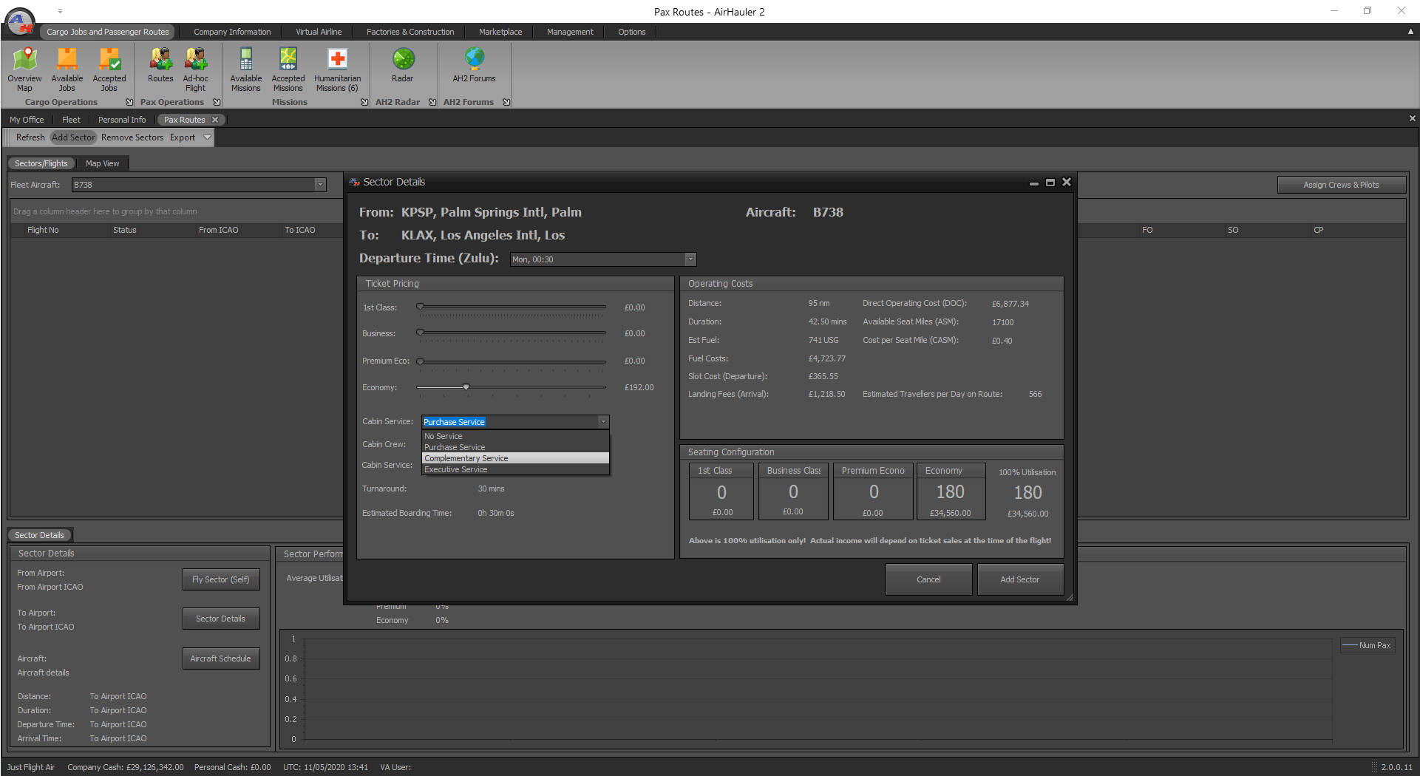Open the Marketplace ribbon tab

click(500, 32)
